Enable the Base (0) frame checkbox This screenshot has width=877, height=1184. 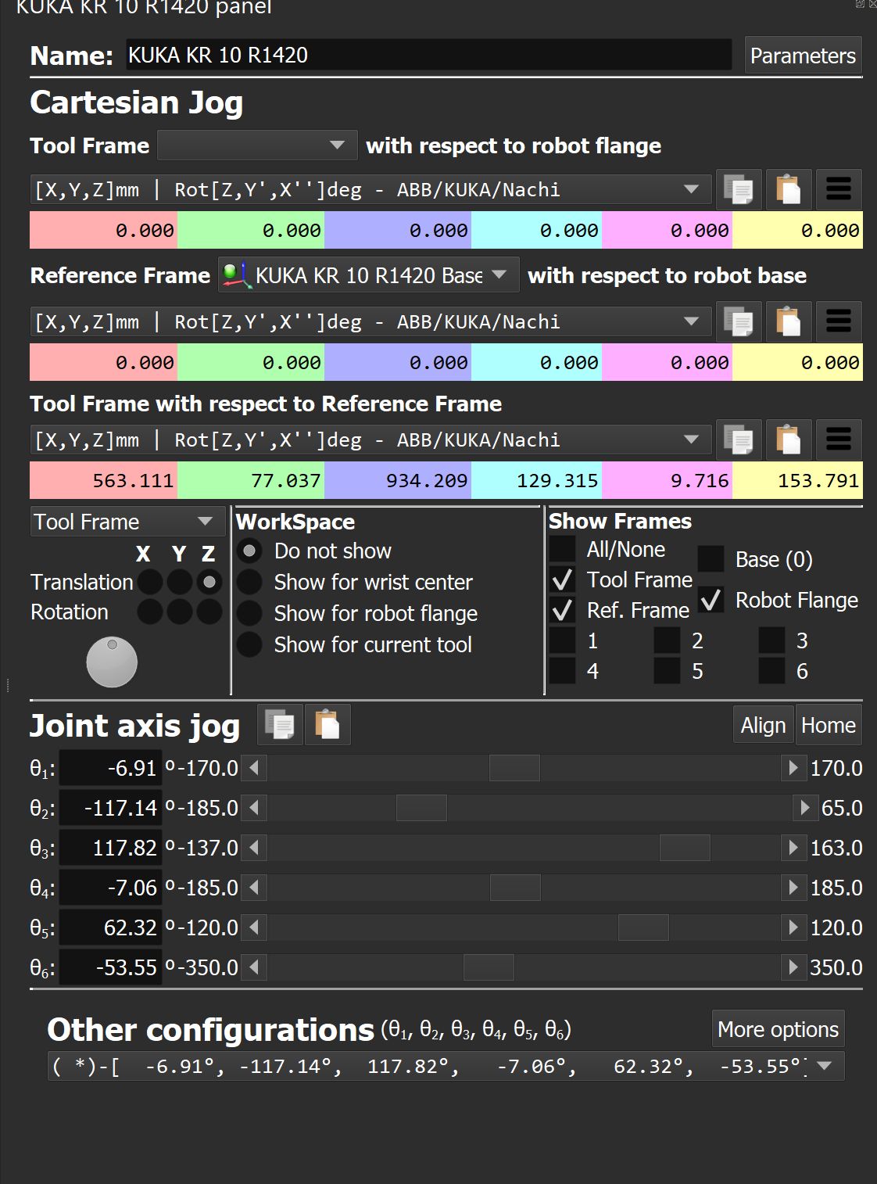pos(711,559)
